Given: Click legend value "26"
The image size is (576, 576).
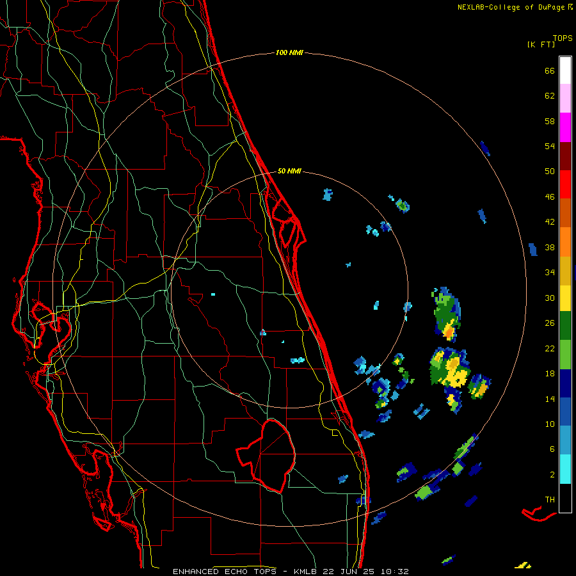Looking at the screenshot, I should [550, 323].
